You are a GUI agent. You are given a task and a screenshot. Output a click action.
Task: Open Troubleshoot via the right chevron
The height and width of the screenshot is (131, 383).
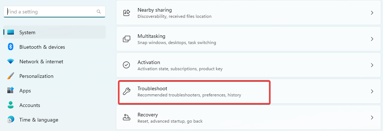(x=372, y=91)
